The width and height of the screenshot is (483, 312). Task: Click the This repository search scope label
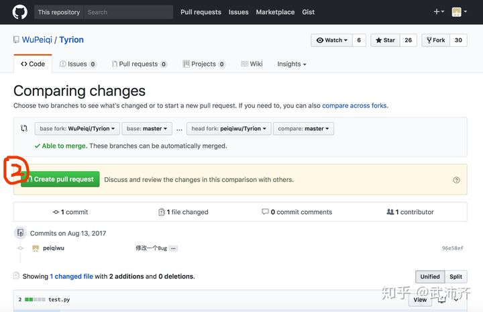tap(59, 12)
